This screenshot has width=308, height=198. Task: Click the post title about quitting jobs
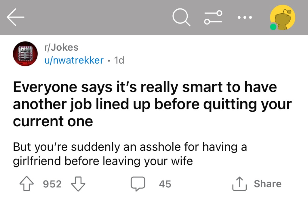(x=152, y=104)
